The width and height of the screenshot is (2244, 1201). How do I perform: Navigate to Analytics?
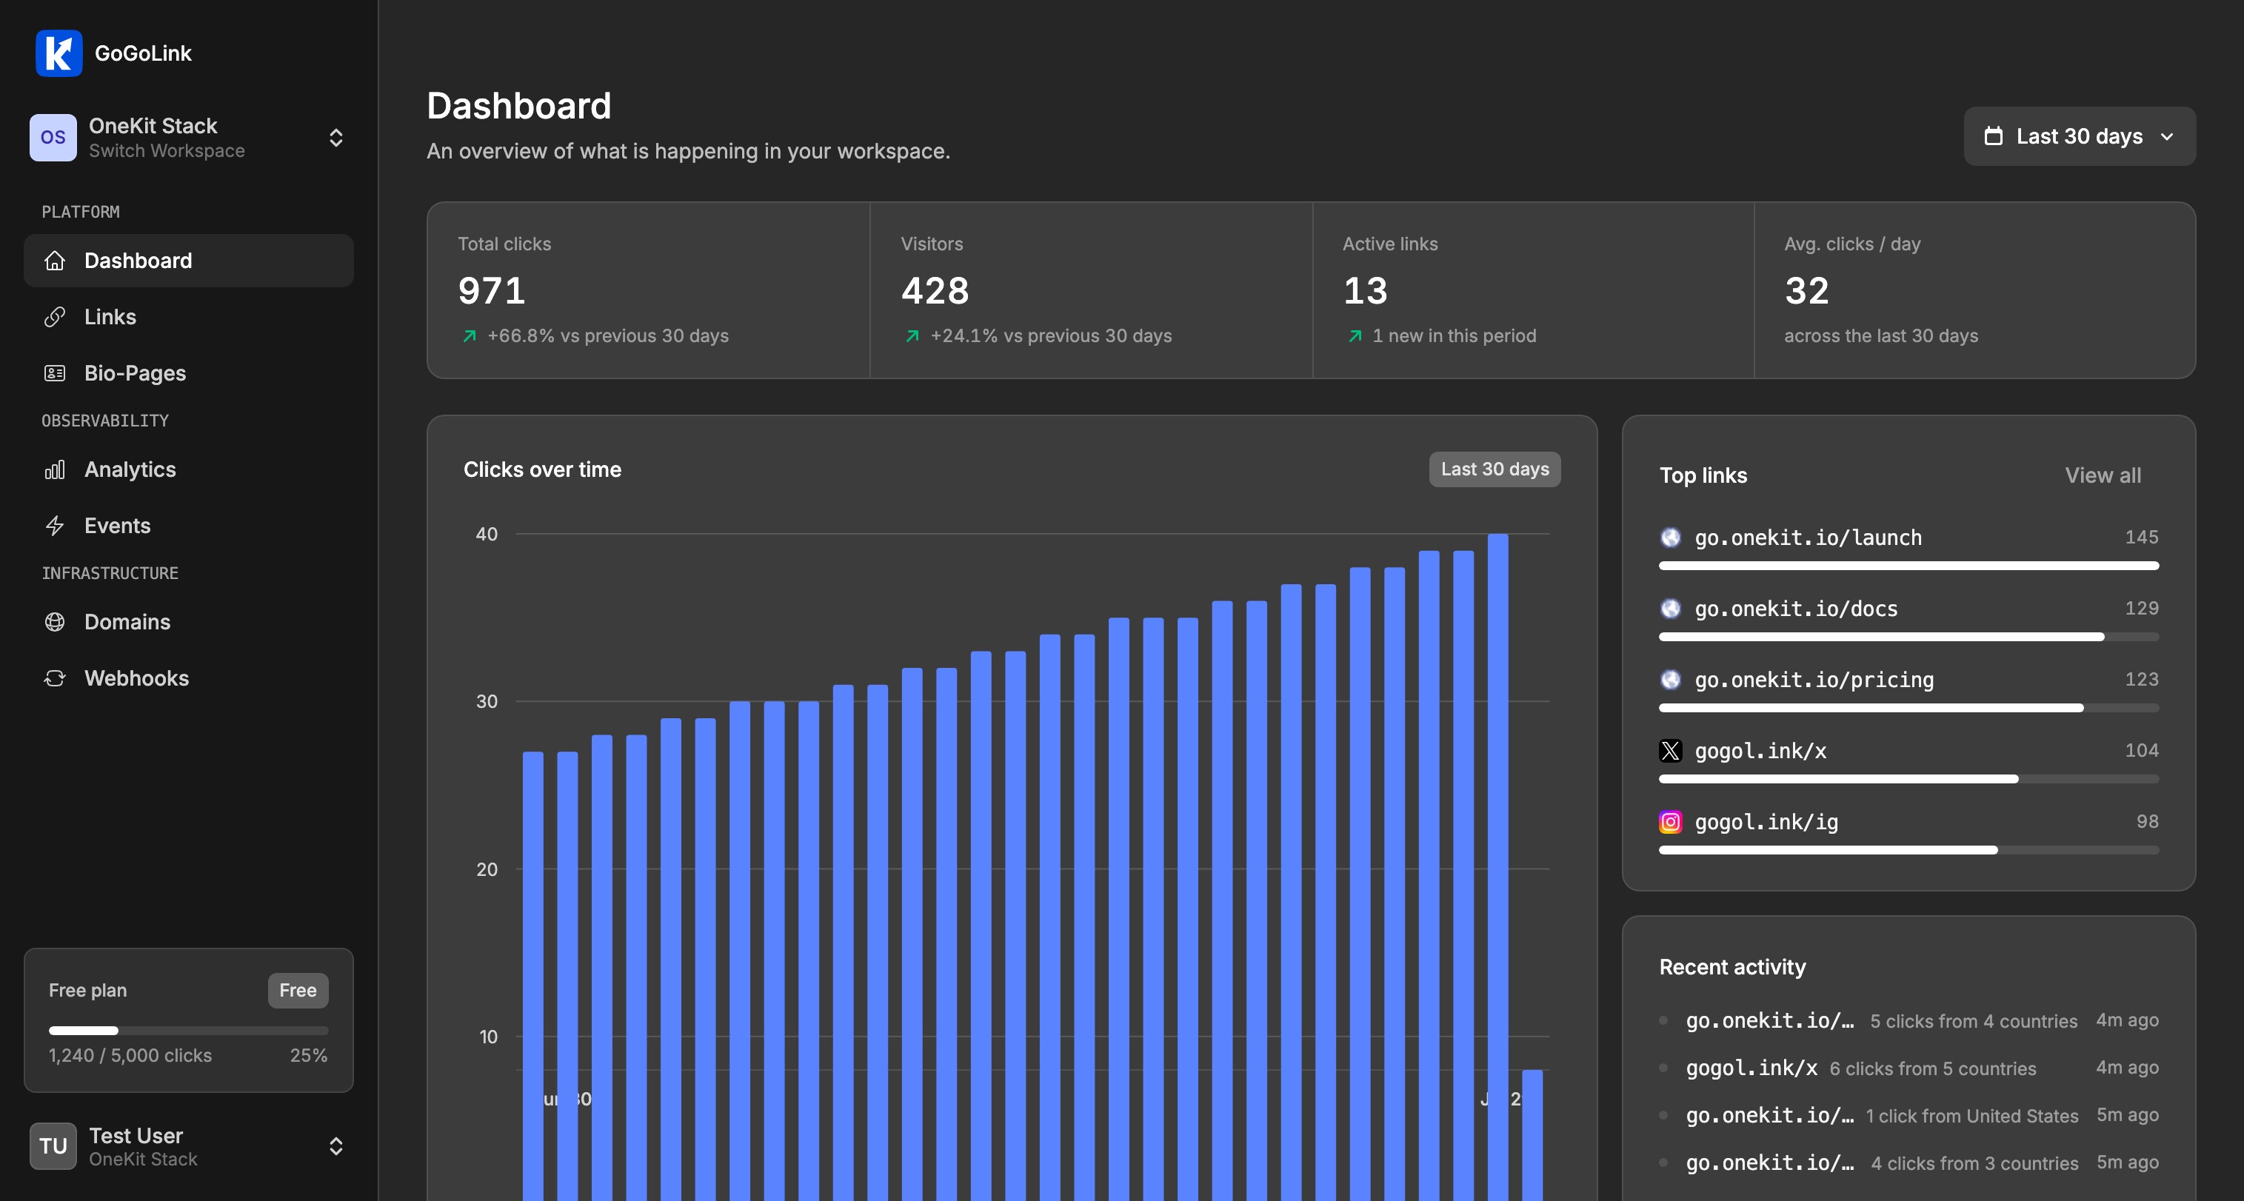pyautogui.click(x=188, y=469)
